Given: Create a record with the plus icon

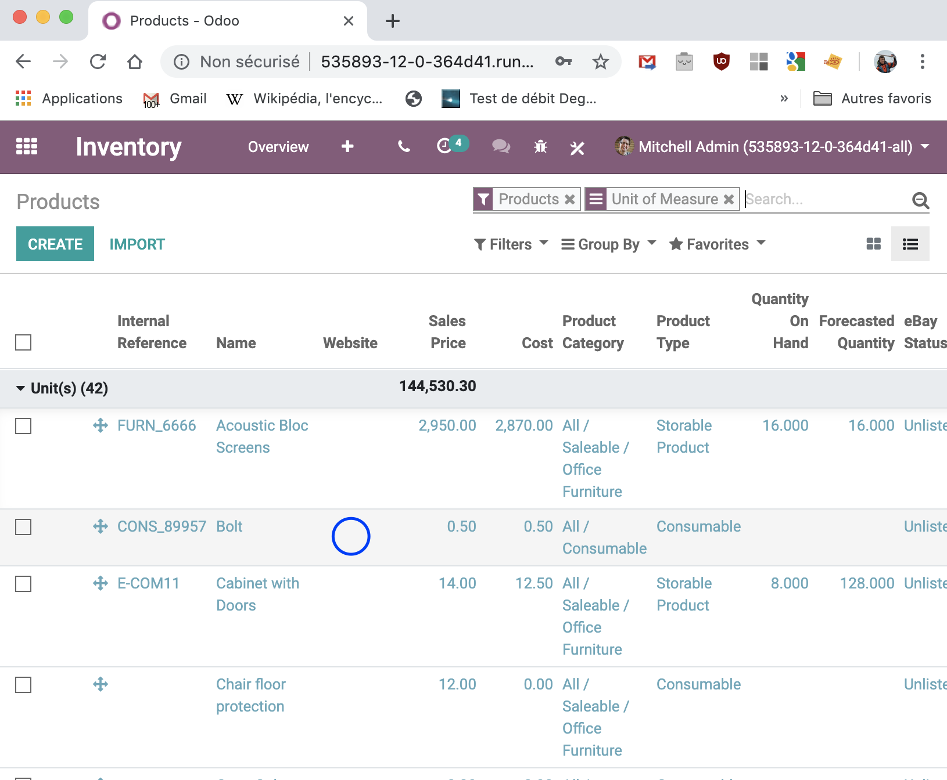Looking at the screenshot, I should click(x=347, y=147).
